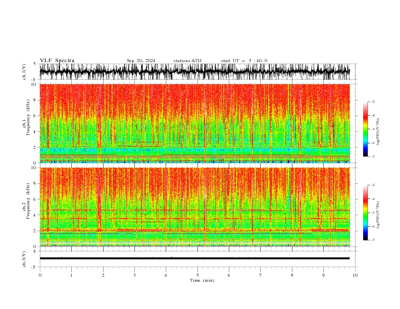The image size is (400, 309).
Task: Click the ch.2 log(PSD) colorbar label
Action: tap(378, 215)
